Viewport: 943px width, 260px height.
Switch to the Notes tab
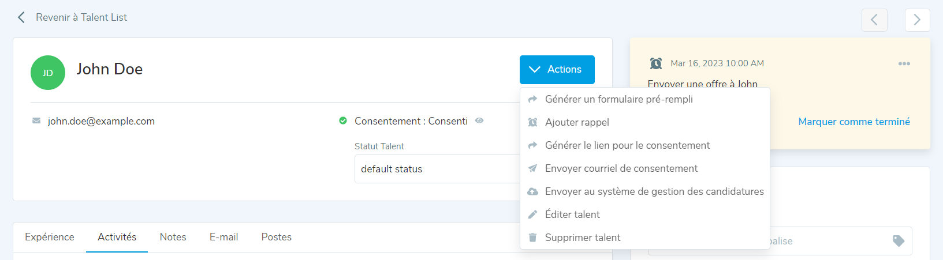(173, 237)
